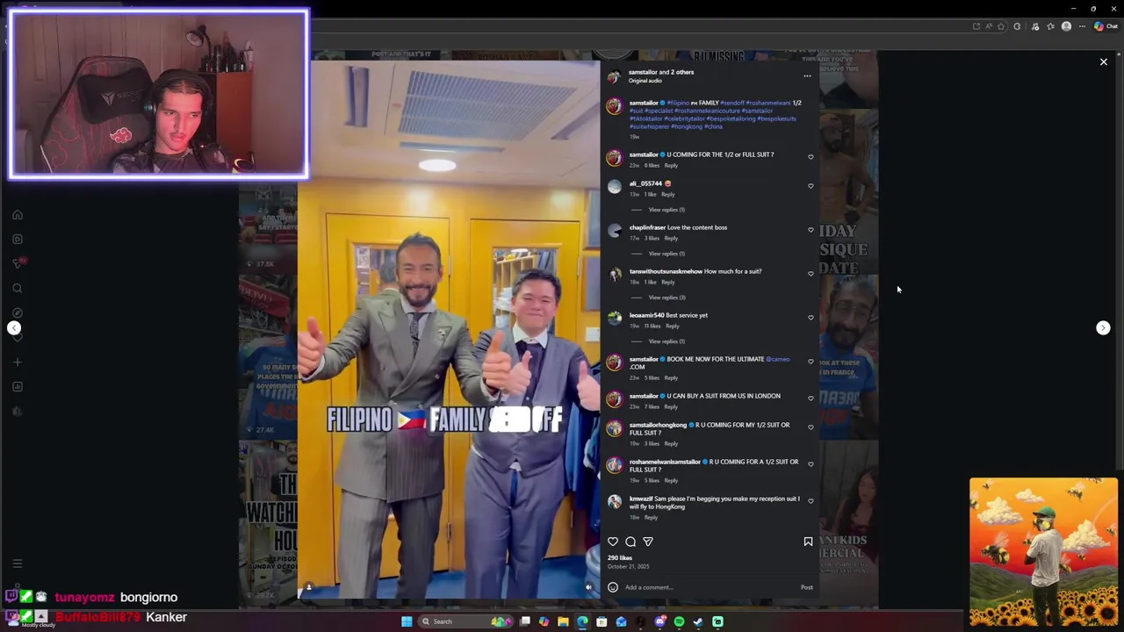
Task: Share the post with the paper plane icon
Action: click(x=648, y=542)
